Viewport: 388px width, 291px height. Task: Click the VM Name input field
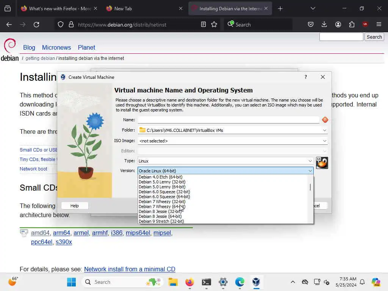pos(228,120)
